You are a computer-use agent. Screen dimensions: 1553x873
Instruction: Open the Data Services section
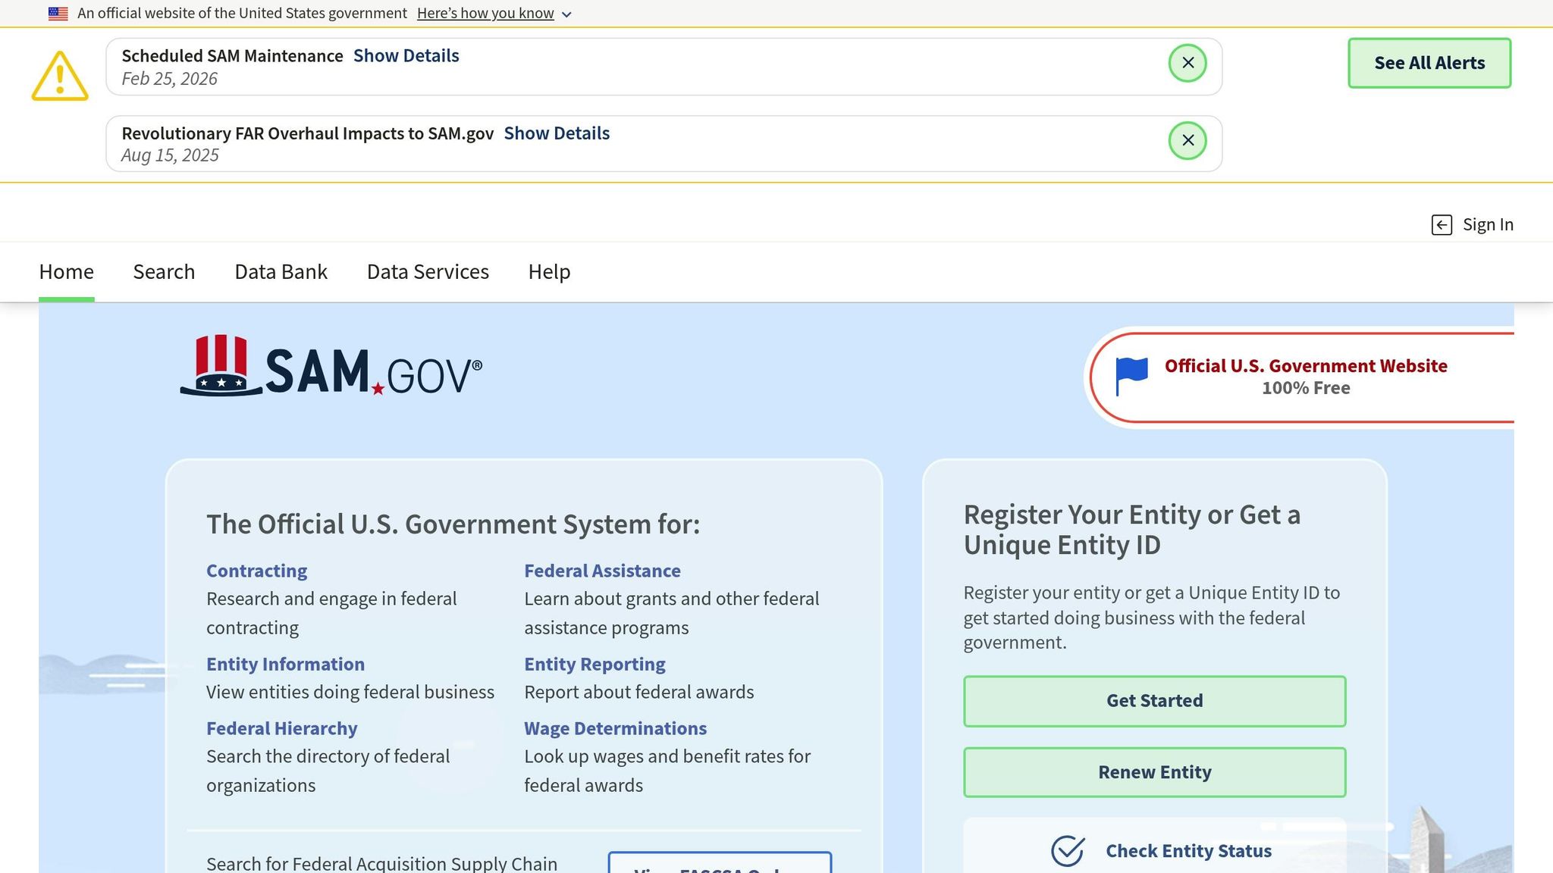[427, 271]
